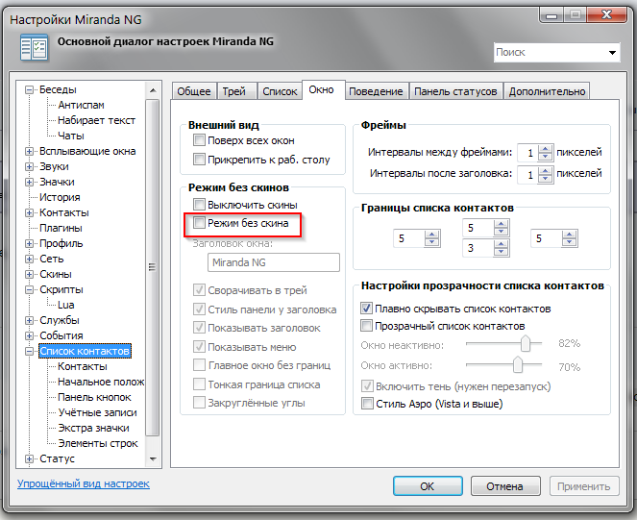
Task: Open the 'Панель статусов' tab
Action: click(x=455, y=91)
